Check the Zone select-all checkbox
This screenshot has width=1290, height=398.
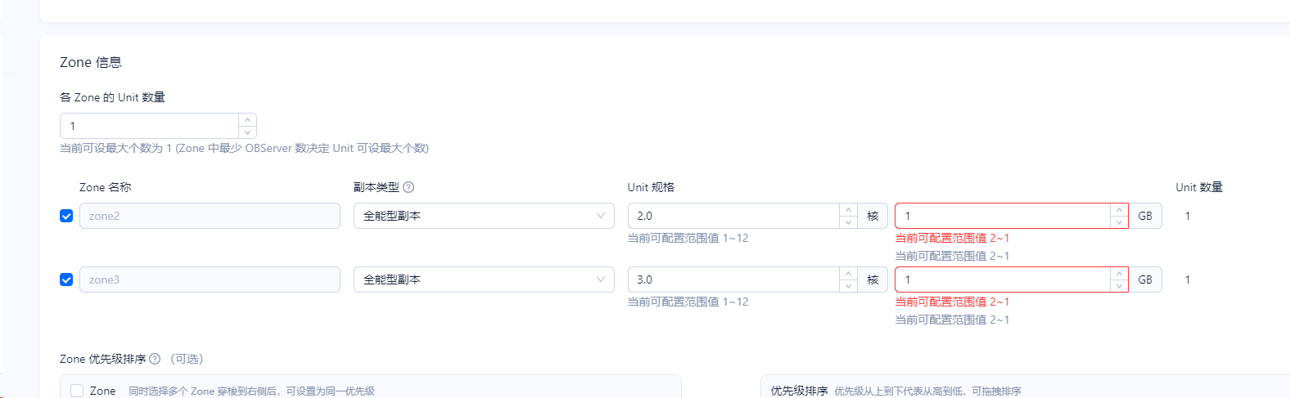point(77,391)
